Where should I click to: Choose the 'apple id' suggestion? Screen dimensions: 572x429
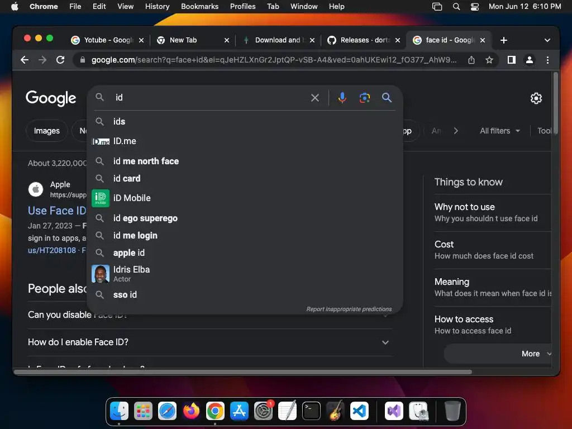tap(245, 253)
